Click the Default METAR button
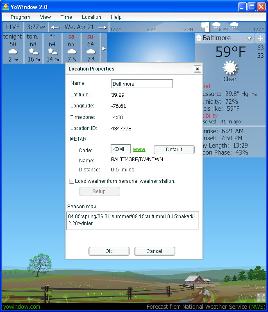This screenshot has width=268, height=312. tap(174, 149)
